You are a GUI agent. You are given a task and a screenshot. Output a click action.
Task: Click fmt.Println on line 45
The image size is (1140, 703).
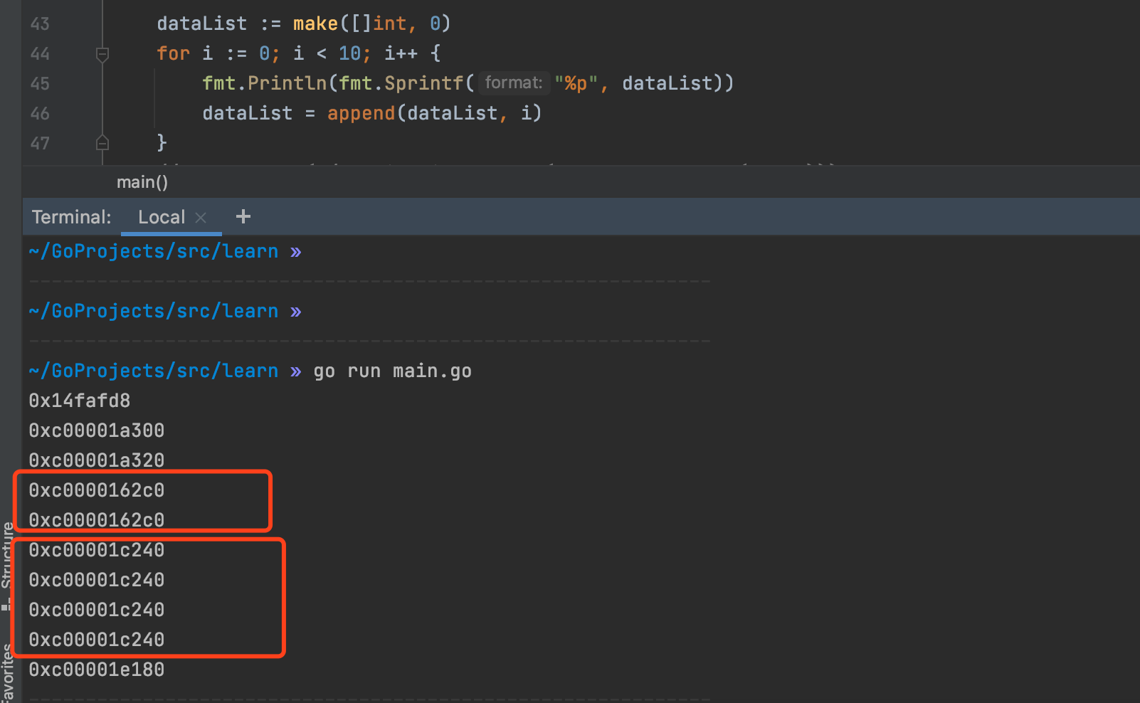pyautogui.click(x=265, y=83)
